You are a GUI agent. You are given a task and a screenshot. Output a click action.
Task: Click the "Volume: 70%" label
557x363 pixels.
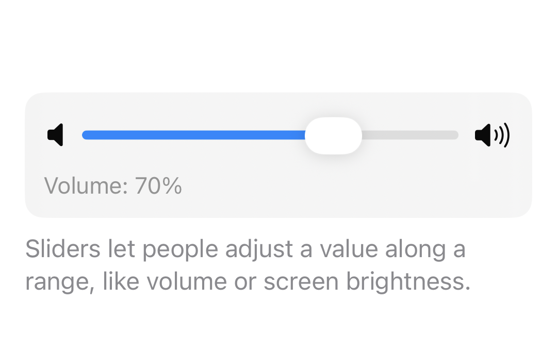[113, 186]
